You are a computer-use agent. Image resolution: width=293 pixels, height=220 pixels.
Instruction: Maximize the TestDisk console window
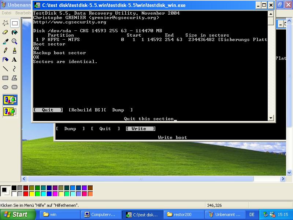click(x=264, y=5)
